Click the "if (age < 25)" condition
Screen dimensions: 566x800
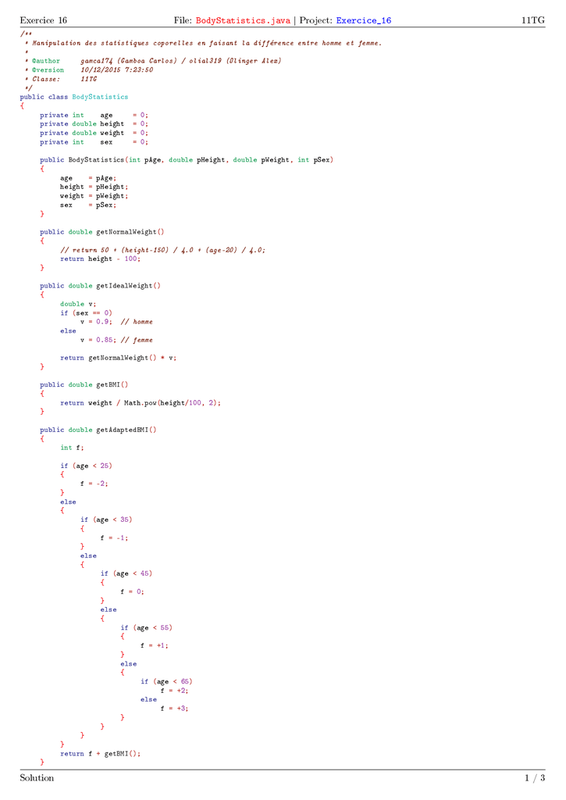click(x=86, y=466)
